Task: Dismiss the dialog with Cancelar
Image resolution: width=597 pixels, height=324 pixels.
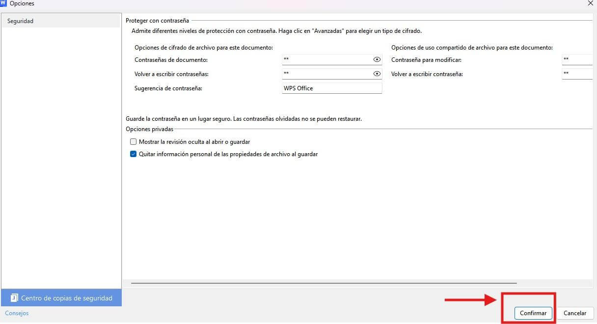Action: pos(575,313)
